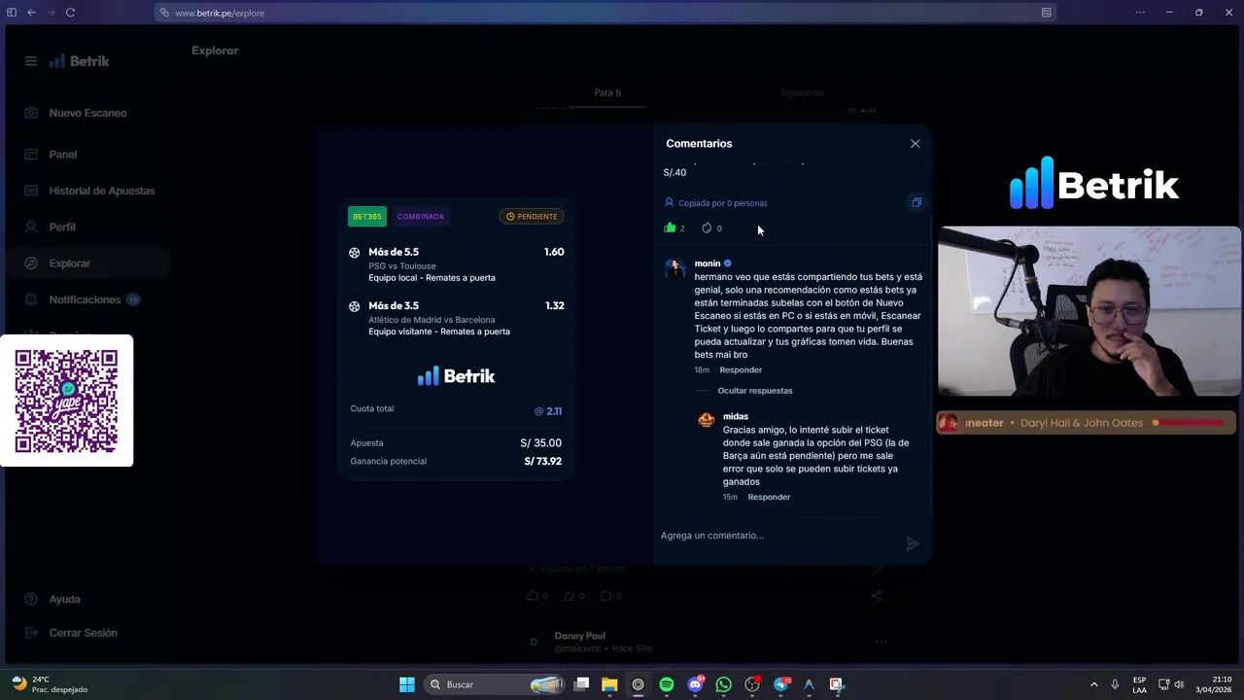The width and height of the screenshot is (1244, 700).
Task: Click the Ayuda sidebar item
Action: [65, 599]
